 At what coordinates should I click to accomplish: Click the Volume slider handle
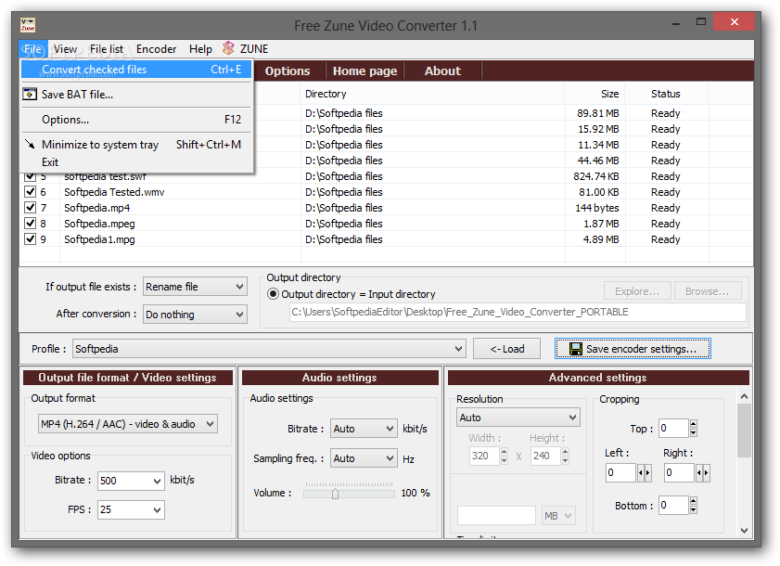point(336,494)
